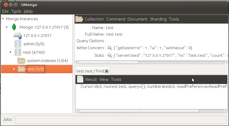Click the collection details horizontal scrollbar thumb

coord(108,62)
